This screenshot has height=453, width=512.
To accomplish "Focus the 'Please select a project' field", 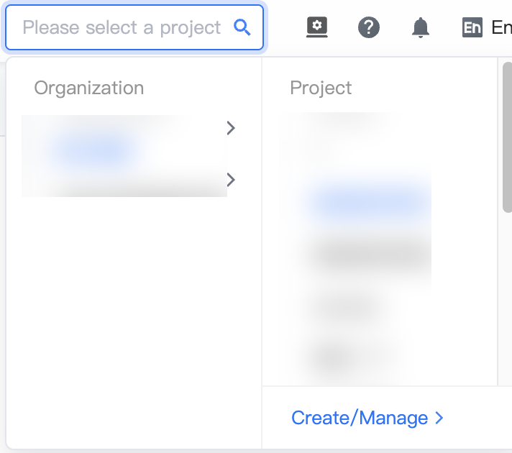I will [x=134, y=27].
